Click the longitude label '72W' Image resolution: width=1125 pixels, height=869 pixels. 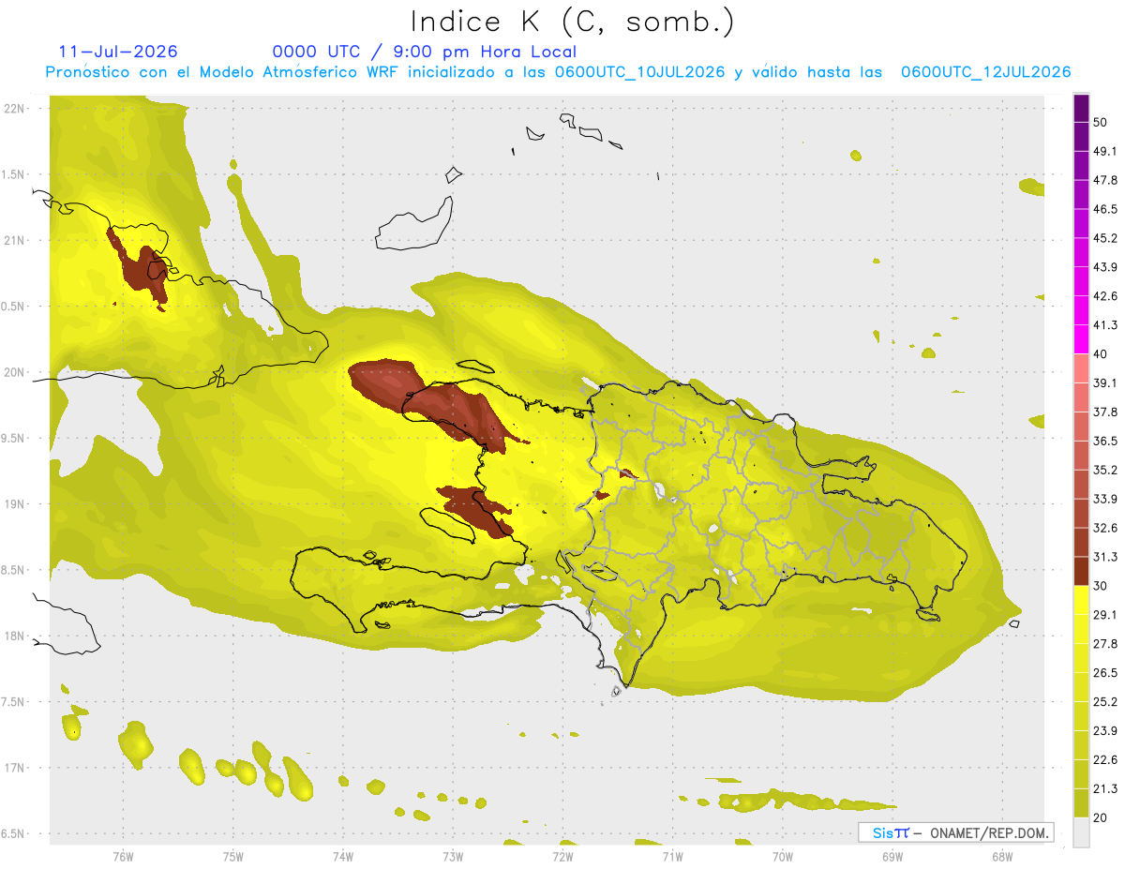point(562,856)
